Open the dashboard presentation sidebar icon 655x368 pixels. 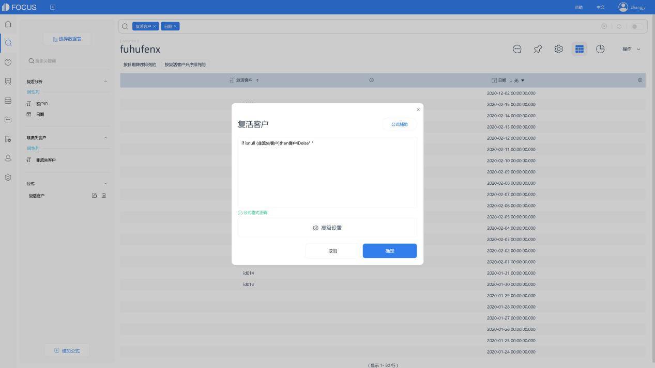click(x=8, y=81)
